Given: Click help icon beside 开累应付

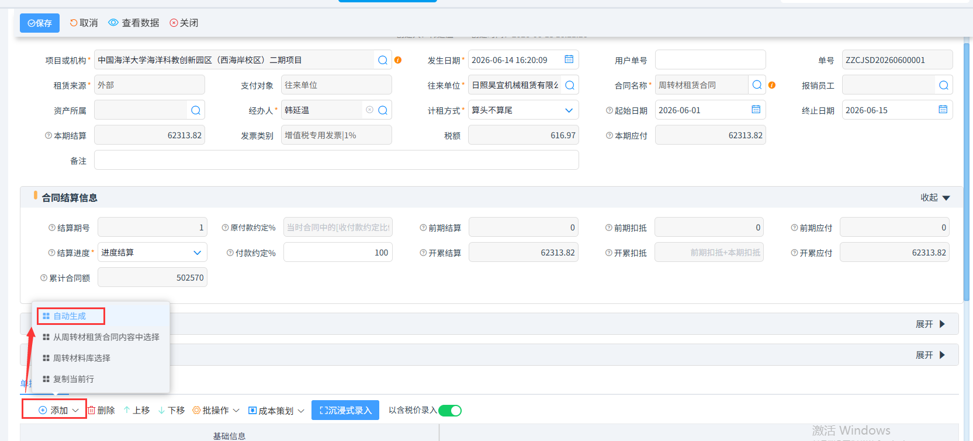Looking at the screenshot, I should click(x=794, y=253).
